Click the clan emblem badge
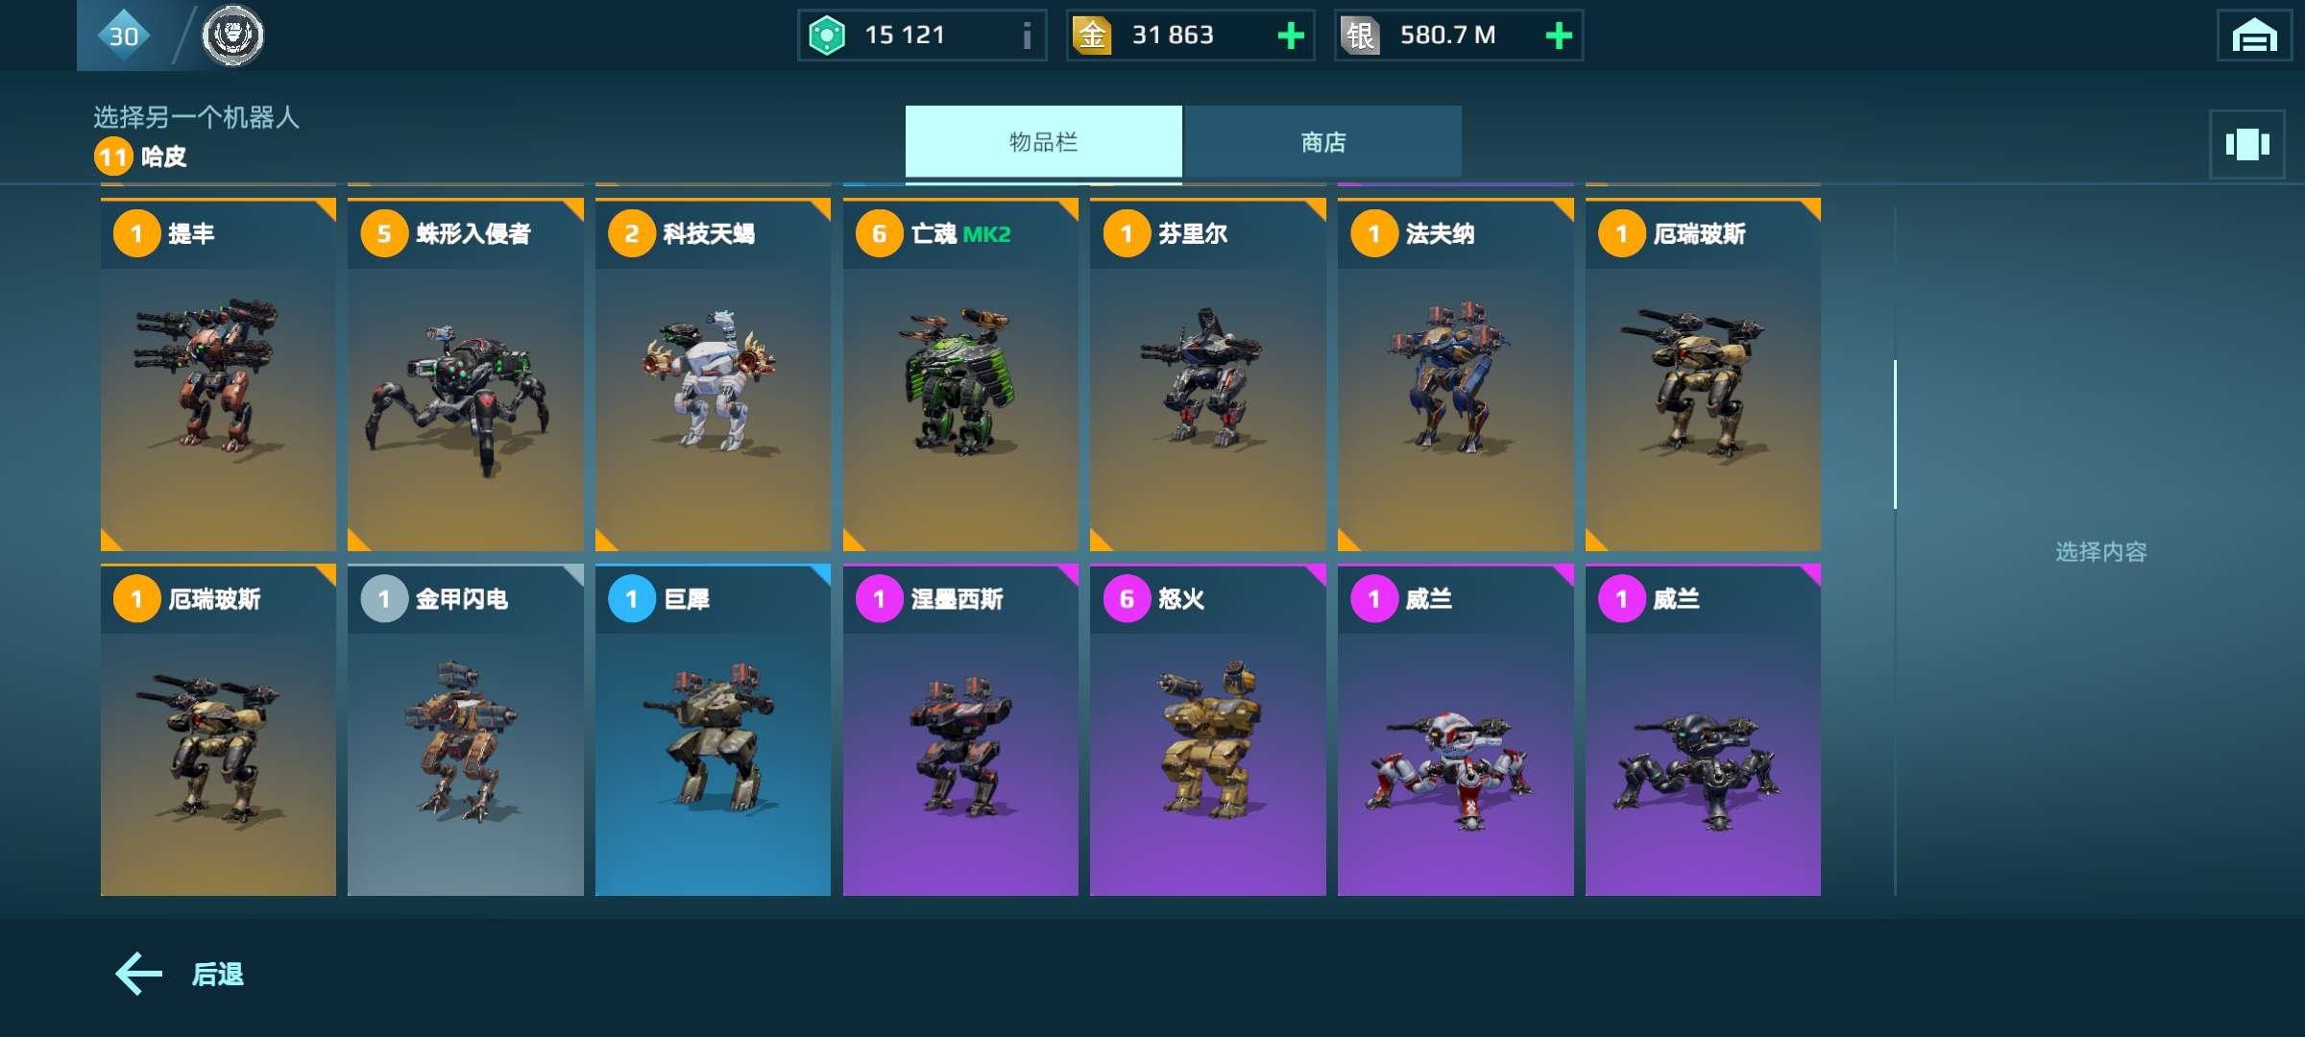 [x=232, y=36]
